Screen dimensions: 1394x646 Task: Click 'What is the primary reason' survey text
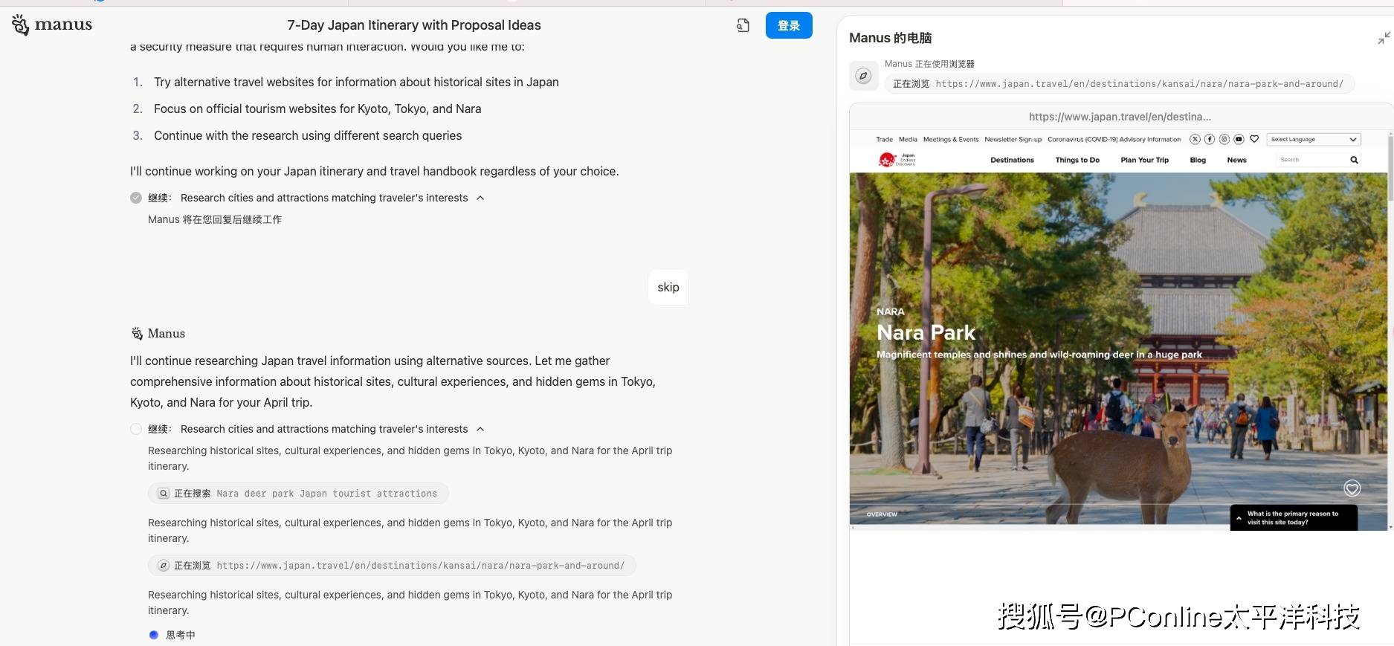click(x=1293, y=518)
